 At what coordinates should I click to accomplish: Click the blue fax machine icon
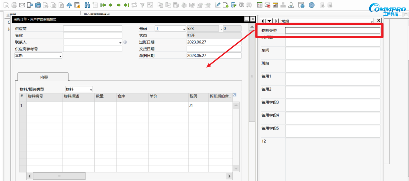(x=38, y=5)
